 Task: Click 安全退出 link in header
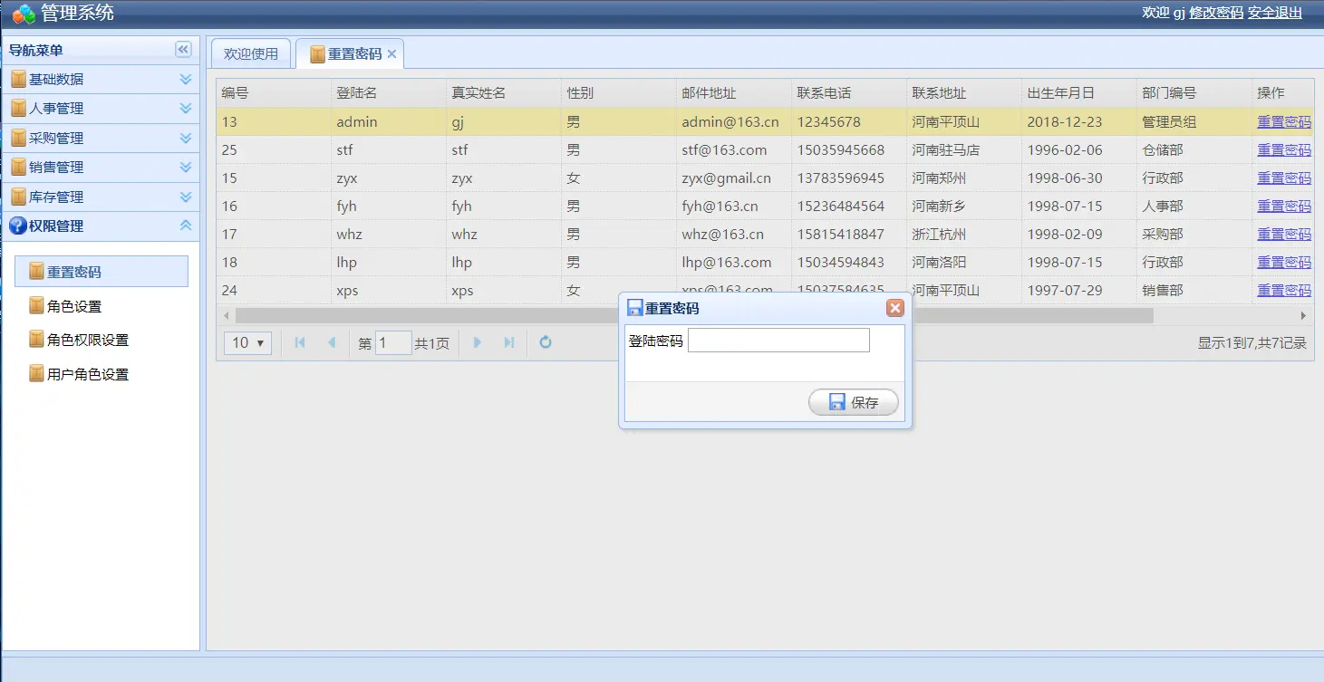tap(1275, 13)
